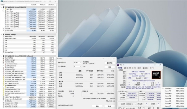Viewport: 187px width, 109px height.
Task: Click the clock icon beside Core 4 Clock (perf #5)
Action: tap(5, 21)
